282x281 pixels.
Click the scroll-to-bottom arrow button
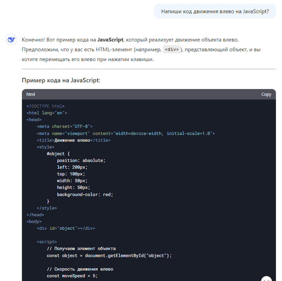266,279
